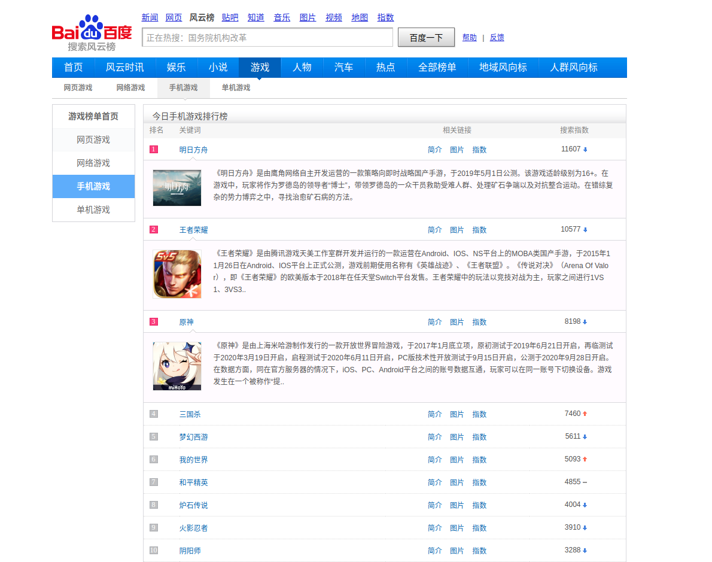Screen dimensions: 712x562
Task: Select 娱乐 in nav bar
Action: (x=176, y=67)
